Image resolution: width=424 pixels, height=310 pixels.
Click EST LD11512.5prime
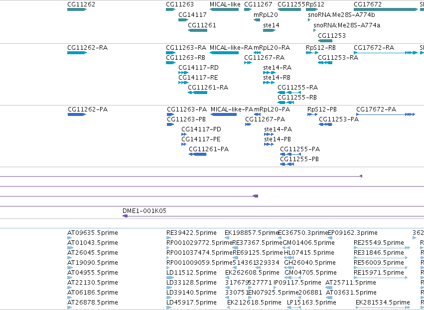[170, 278]
